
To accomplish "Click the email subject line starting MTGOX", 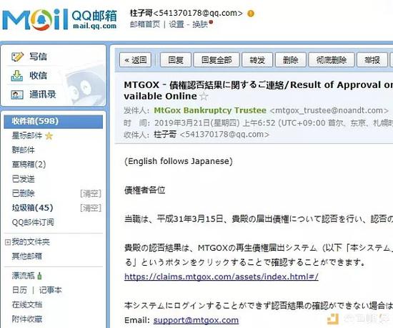I will tap(258, 90).
